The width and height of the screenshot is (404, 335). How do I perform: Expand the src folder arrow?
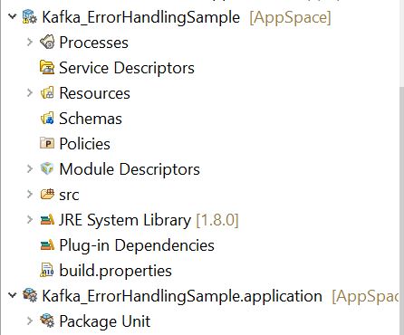(30, 194)
